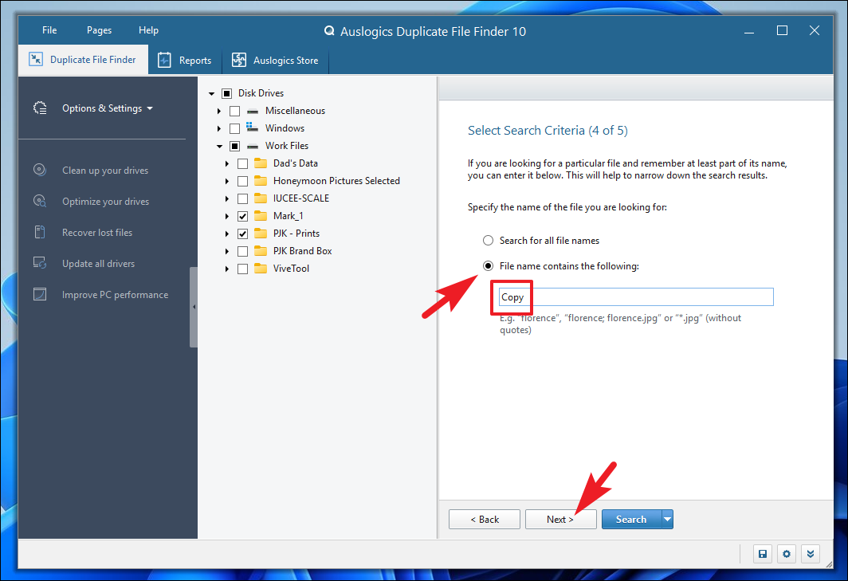
Task: Expand the Dad's Data folder node
Action: pos(227,163)
